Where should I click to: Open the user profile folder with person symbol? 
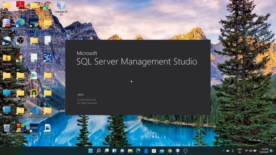6,58
